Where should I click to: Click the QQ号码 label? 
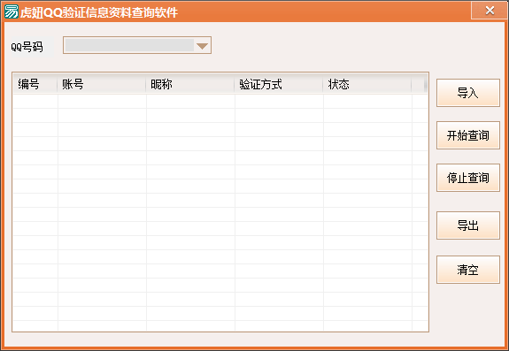click(x=27, y=47)
